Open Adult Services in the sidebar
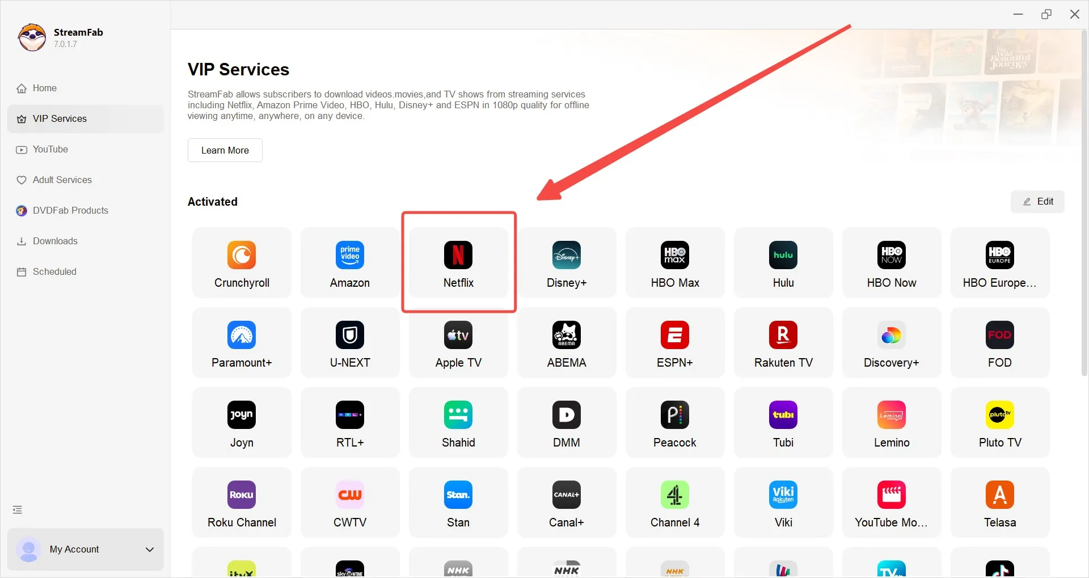 click(86, 180)
